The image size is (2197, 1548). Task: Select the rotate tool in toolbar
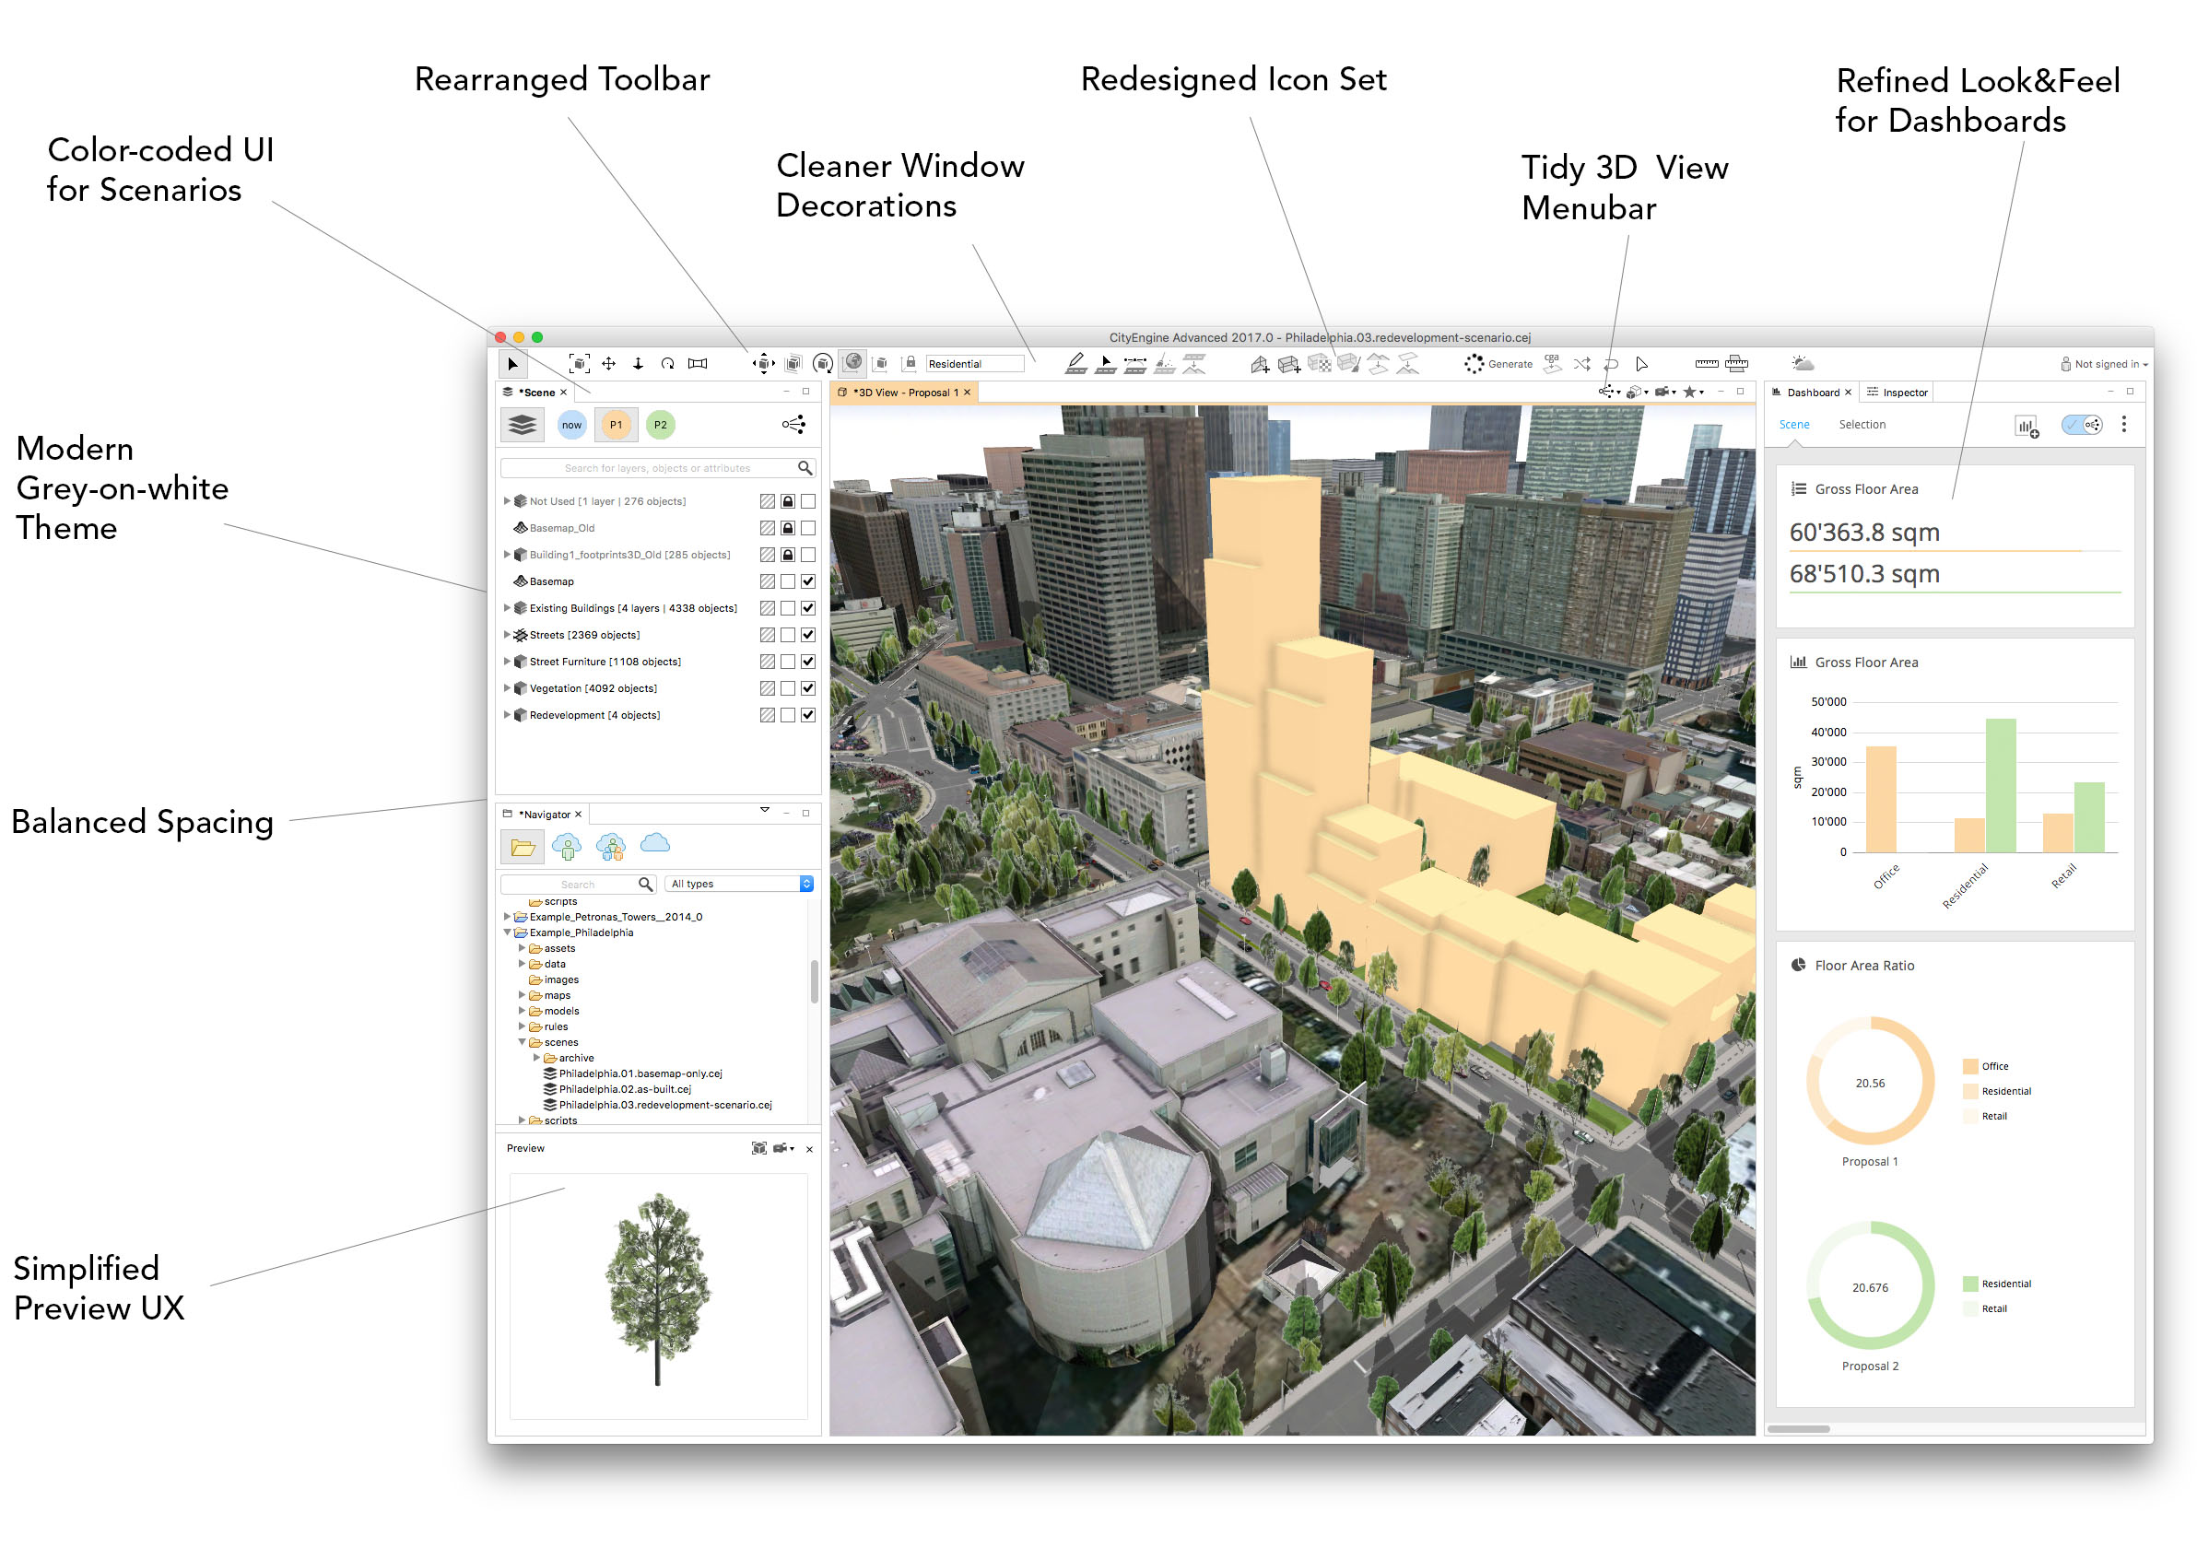pyautogui.click(x=668, y=364)
